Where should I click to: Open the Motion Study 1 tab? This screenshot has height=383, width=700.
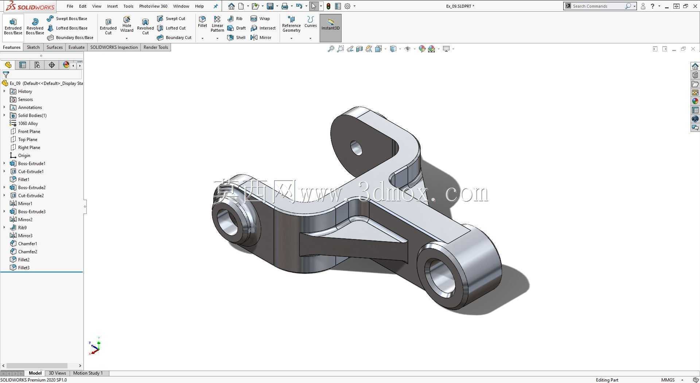[x=88, y=373]
